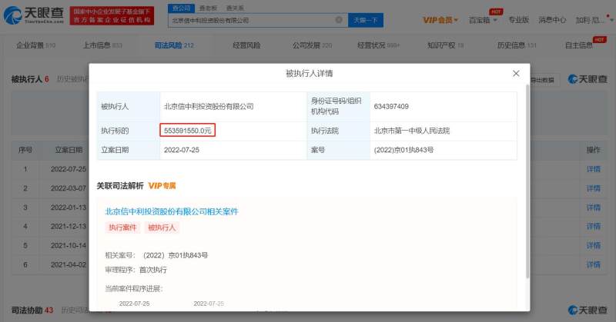The width and height of the screenshot is (616, 322).
Task: Click the 被执行人 tag under related cases
Action: pyautogui.click(x=162, y=227)
